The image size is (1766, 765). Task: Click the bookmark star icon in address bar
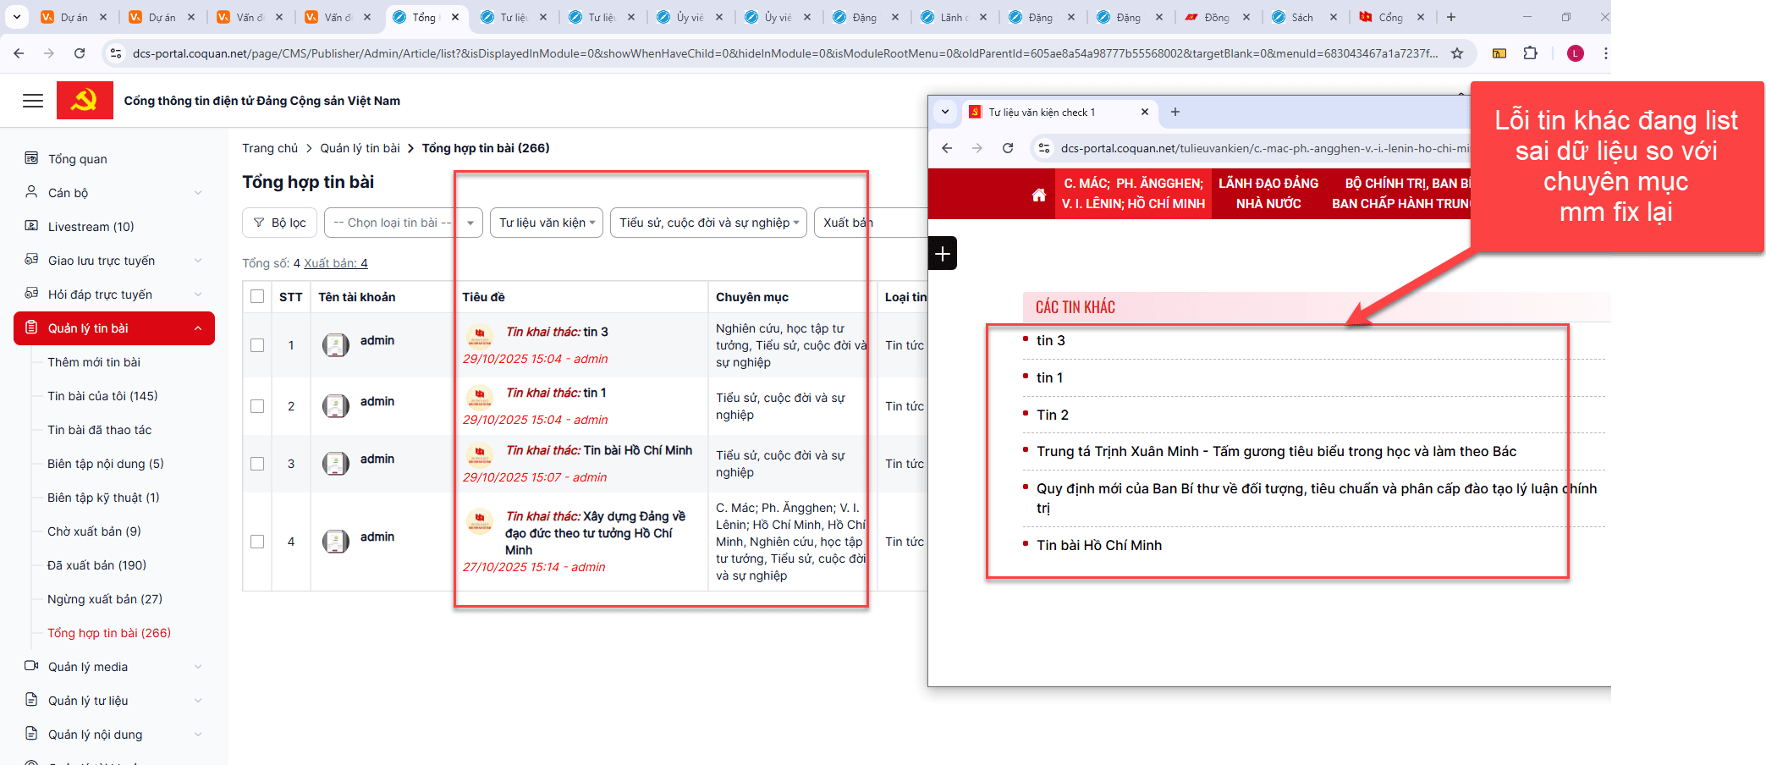point(1457,53)
